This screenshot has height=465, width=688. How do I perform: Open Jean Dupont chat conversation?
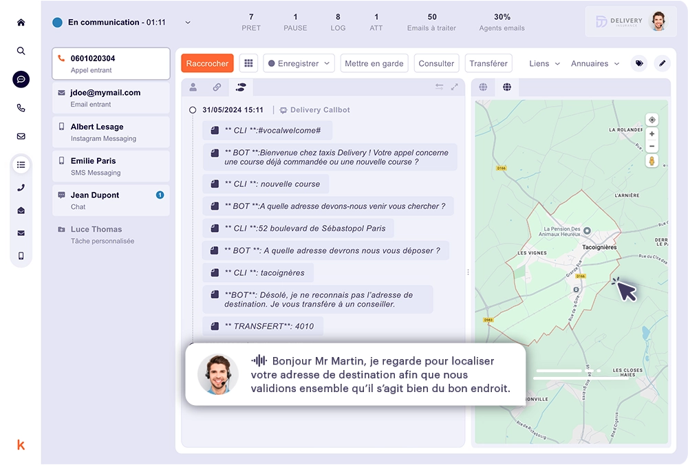(x=111, y=200)
